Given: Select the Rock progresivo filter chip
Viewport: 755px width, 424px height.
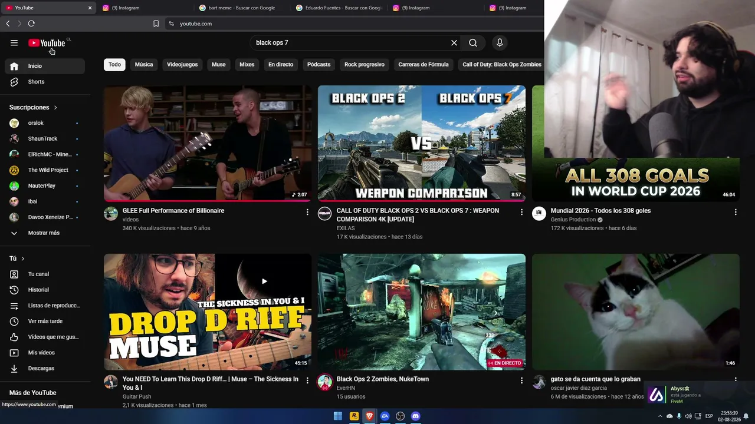Looking at the screenshot, I should pyautogui.click(x=365, y=65).
